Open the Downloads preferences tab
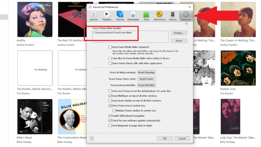The image size is (261, 147). (x=133, y=16)
